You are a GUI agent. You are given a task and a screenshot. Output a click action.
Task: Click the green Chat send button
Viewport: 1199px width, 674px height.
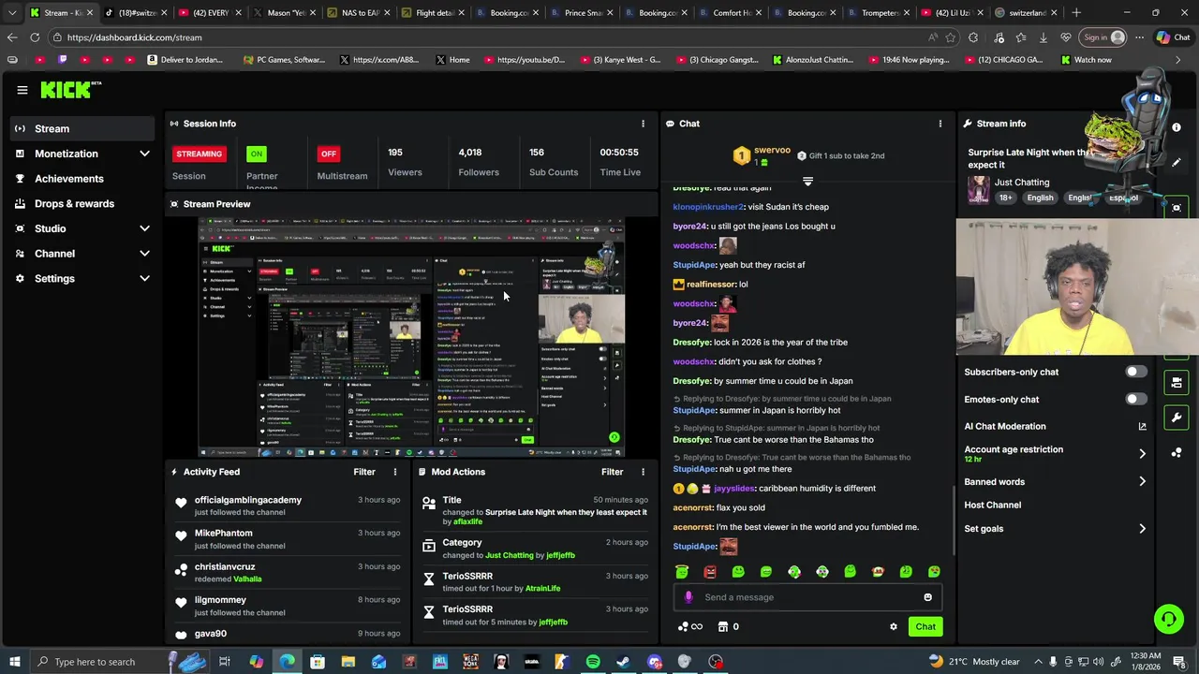coord(925,627)
